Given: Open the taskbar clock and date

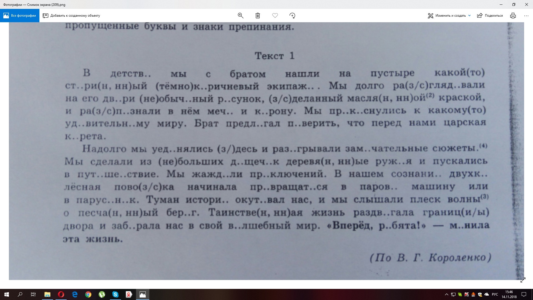Looking at the screenshot, I should (x=509, y=294).
